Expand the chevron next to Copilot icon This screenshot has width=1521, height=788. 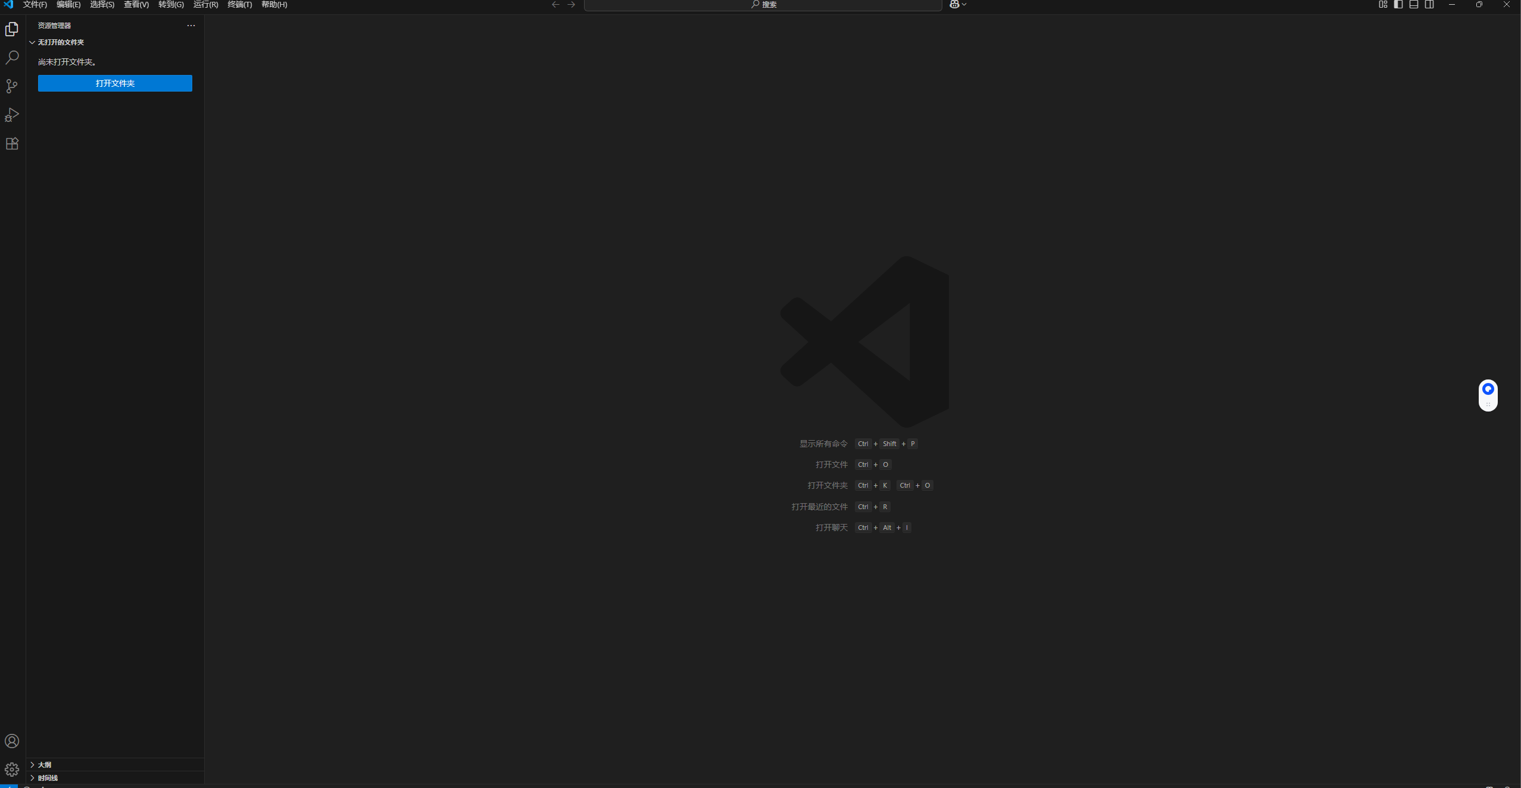tap(964, 4)
